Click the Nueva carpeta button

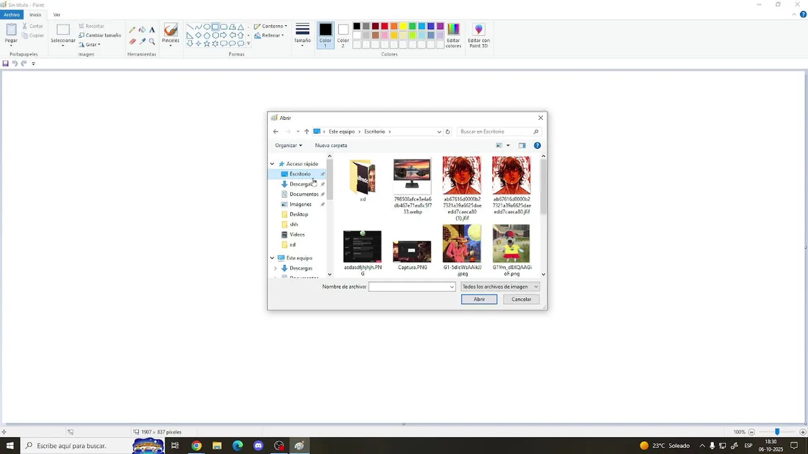pos(331,146)
